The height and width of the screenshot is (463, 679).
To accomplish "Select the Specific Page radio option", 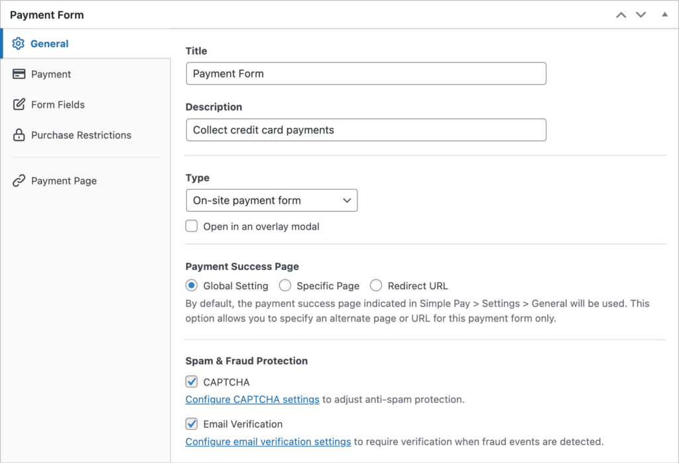I will point(285,286).
